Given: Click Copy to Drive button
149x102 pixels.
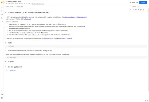Looking at the screenshot, I should pos(20,7).
